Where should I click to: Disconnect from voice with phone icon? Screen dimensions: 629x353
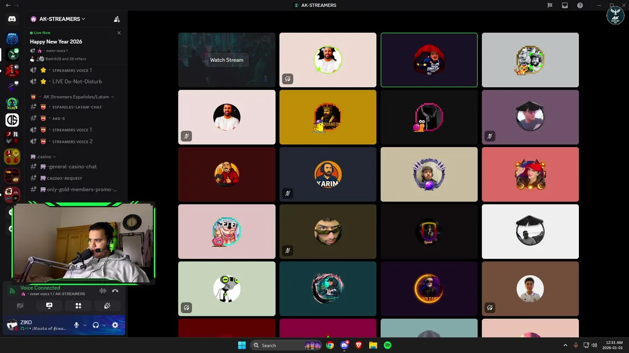(x=115, y=291)
